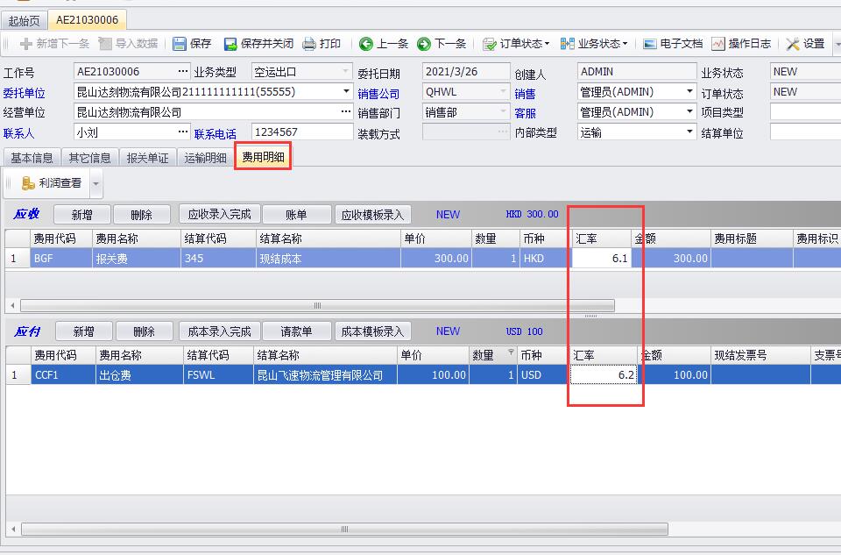This screenshot has height=555, width=841.
Task: Expand the 订单状态 dropdown menu
Action: [547, 44]
